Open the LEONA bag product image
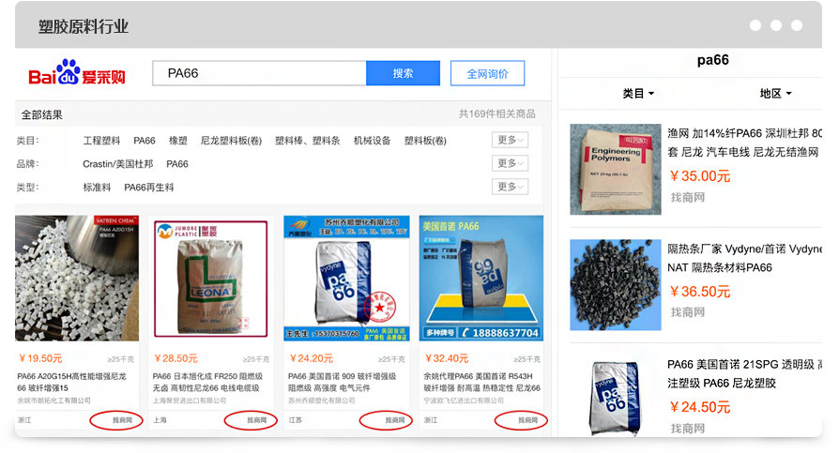839x453 pixels. click(212, 278)
